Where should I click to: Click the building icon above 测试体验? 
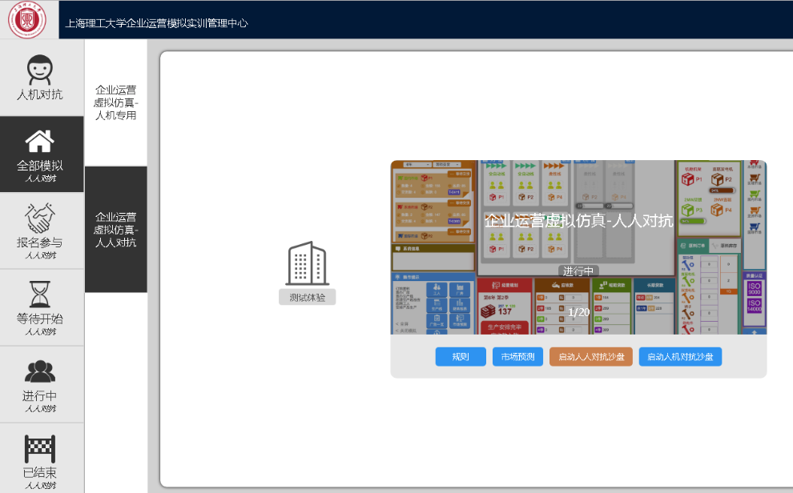[x=307, y=263]
